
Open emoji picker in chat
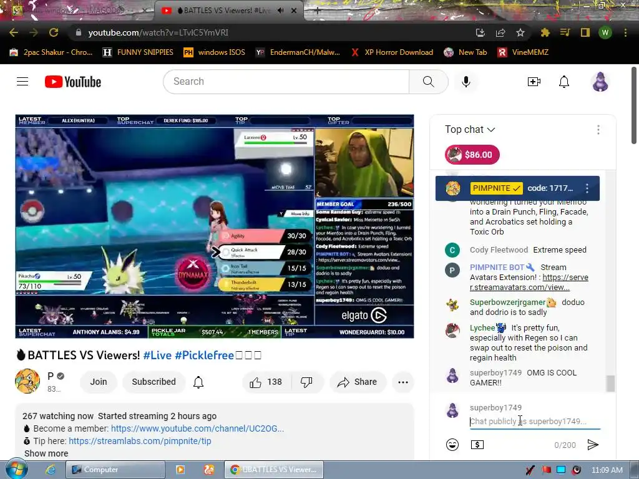tap(452, 445)
